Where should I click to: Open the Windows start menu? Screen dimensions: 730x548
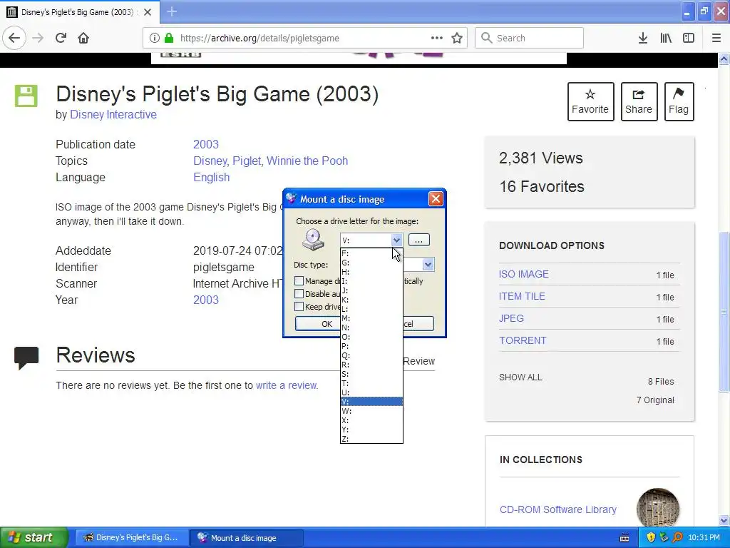[x=34, y=538]
